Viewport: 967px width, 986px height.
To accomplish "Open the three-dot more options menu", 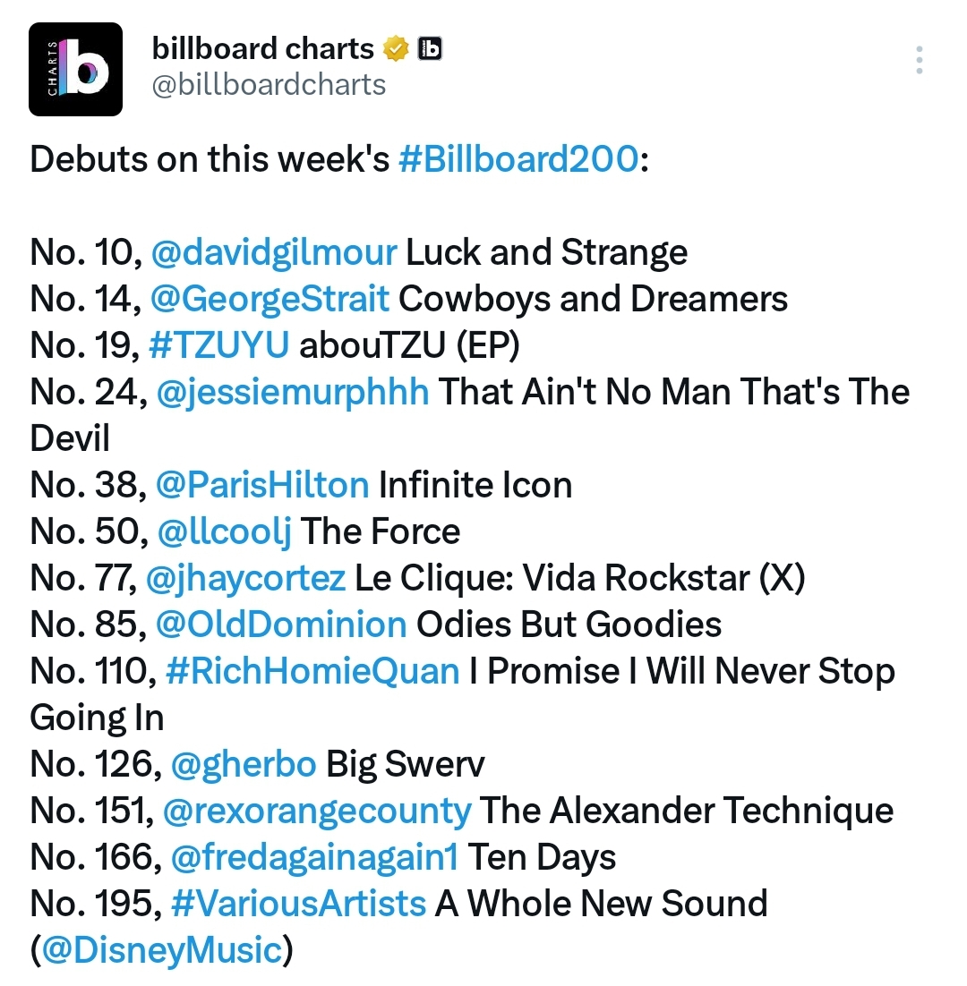I will point(920,60).
